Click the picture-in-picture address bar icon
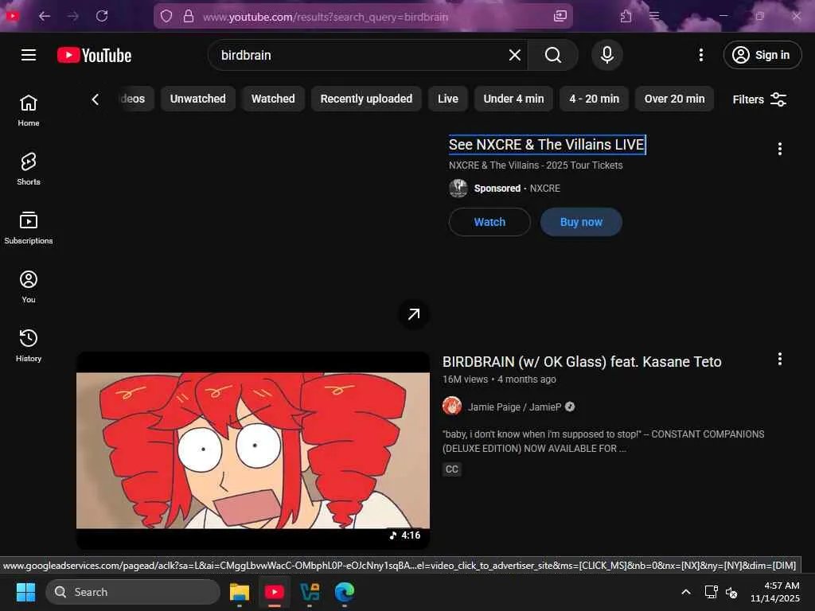Viewport: 815px width, 611px height. (x=560, y=16)
